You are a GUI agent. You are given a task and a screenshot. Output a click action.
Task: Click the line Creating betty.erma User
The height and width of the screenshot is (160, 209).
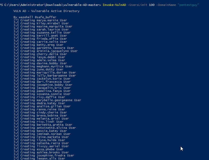tap(38, 45)
